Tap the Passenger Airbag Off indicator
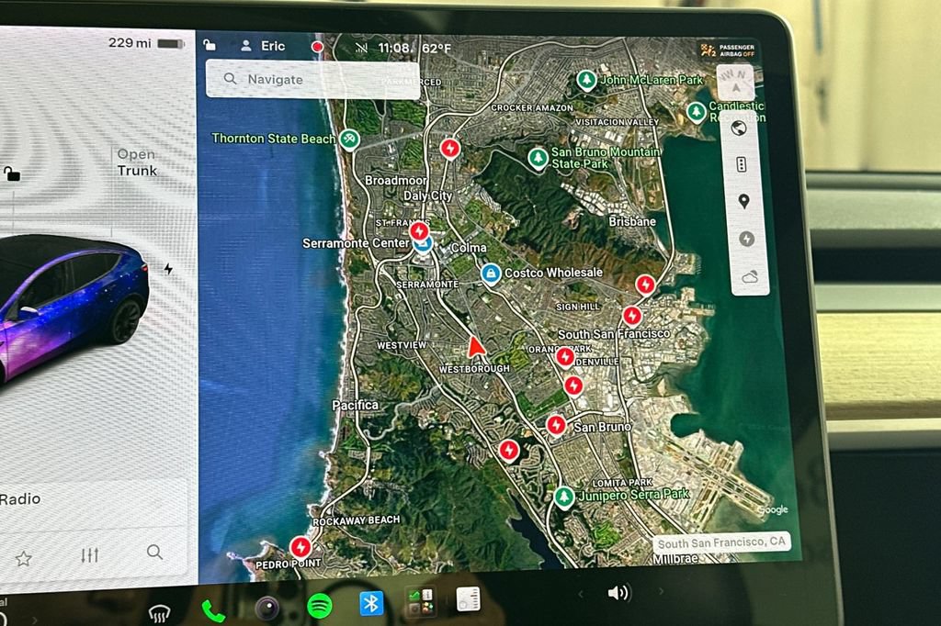The image size is (941, 626). (728, 50)
